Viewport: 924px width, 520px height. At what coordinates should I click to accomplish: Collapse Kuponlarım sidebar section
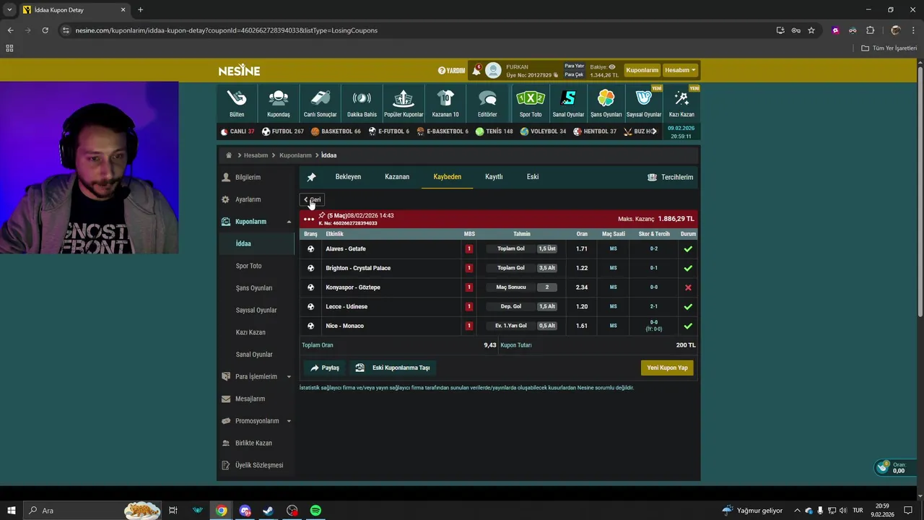pos(289,222)
